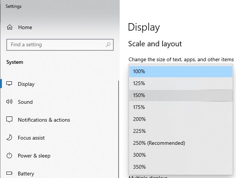Choose the 225% scale entry

coord(180,131)
